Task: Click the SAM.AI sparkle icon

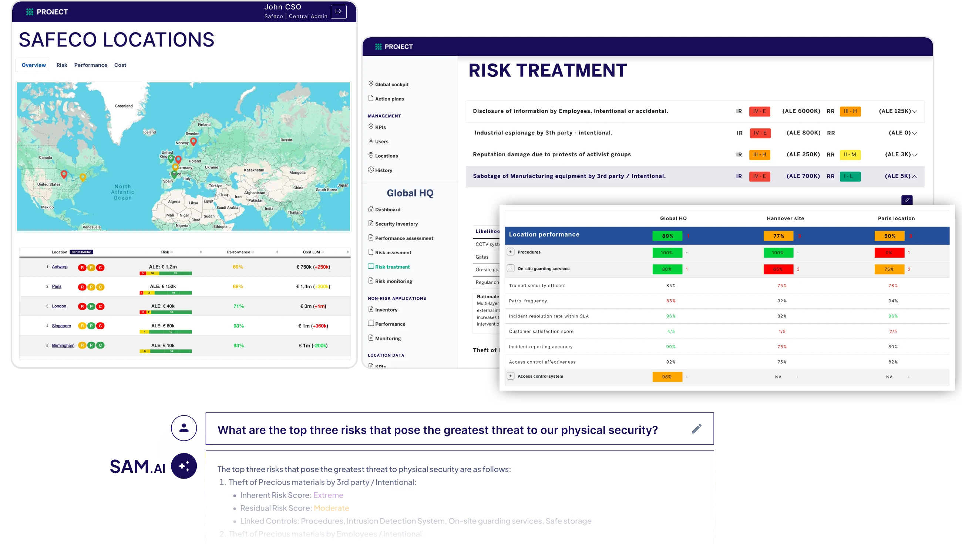Action: pos(184,466)
